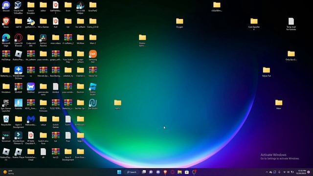Select the dll file icon
This screenshot has width=313, height=176.
(43, 153)
